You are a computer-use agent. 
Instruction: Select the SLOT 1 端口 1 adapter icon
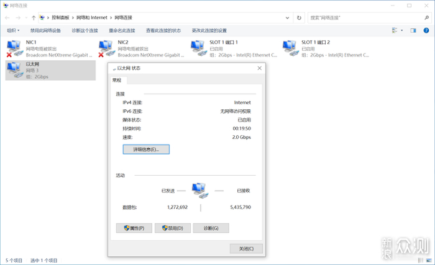pyautogui.click(x=199, y=48)
